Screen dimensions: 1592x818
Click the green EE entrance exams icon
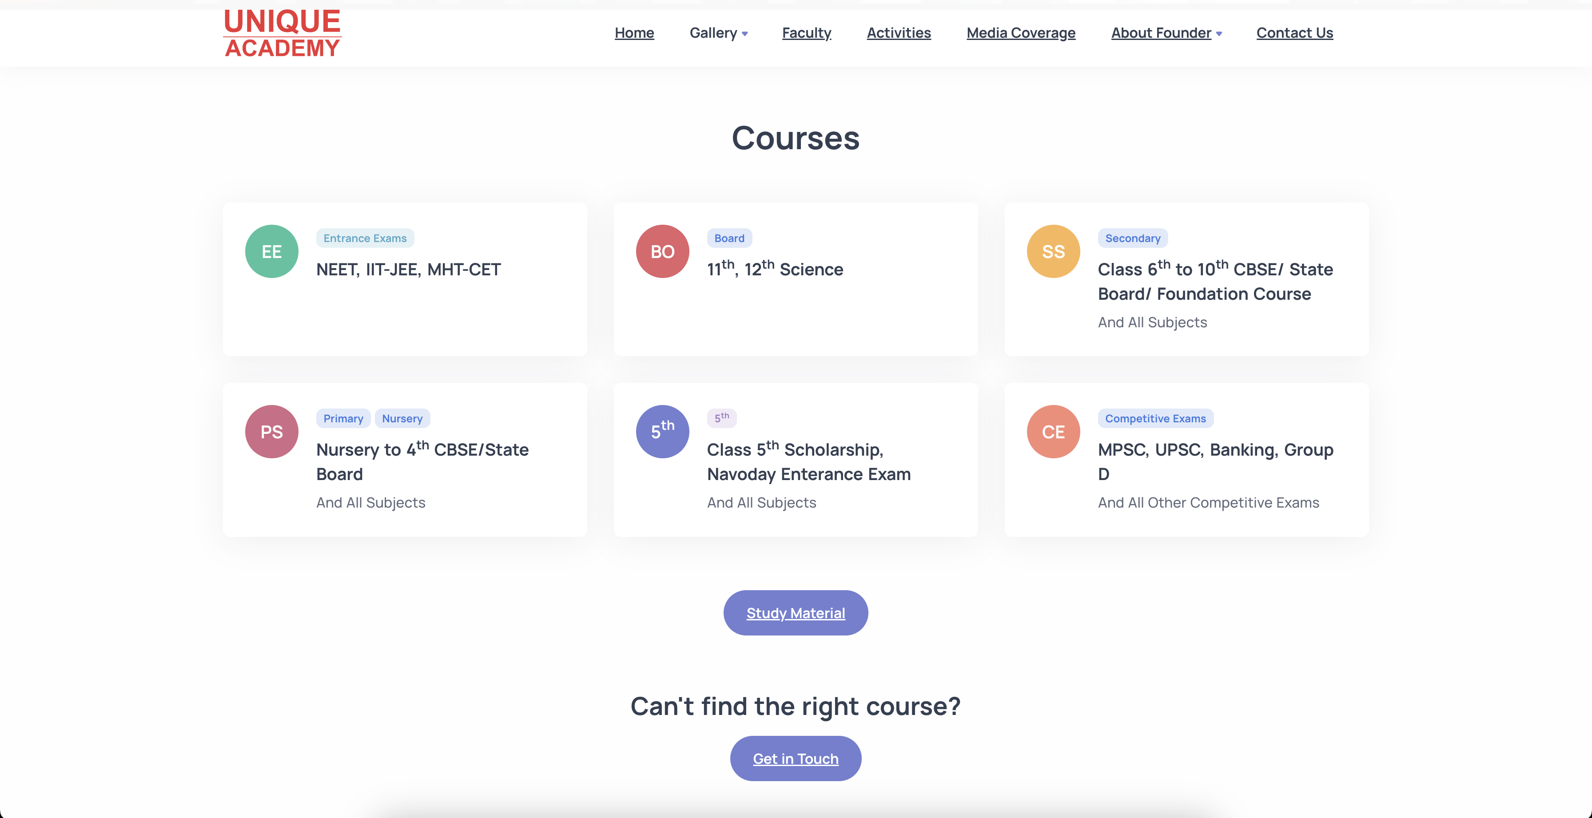tap(271, 251)
